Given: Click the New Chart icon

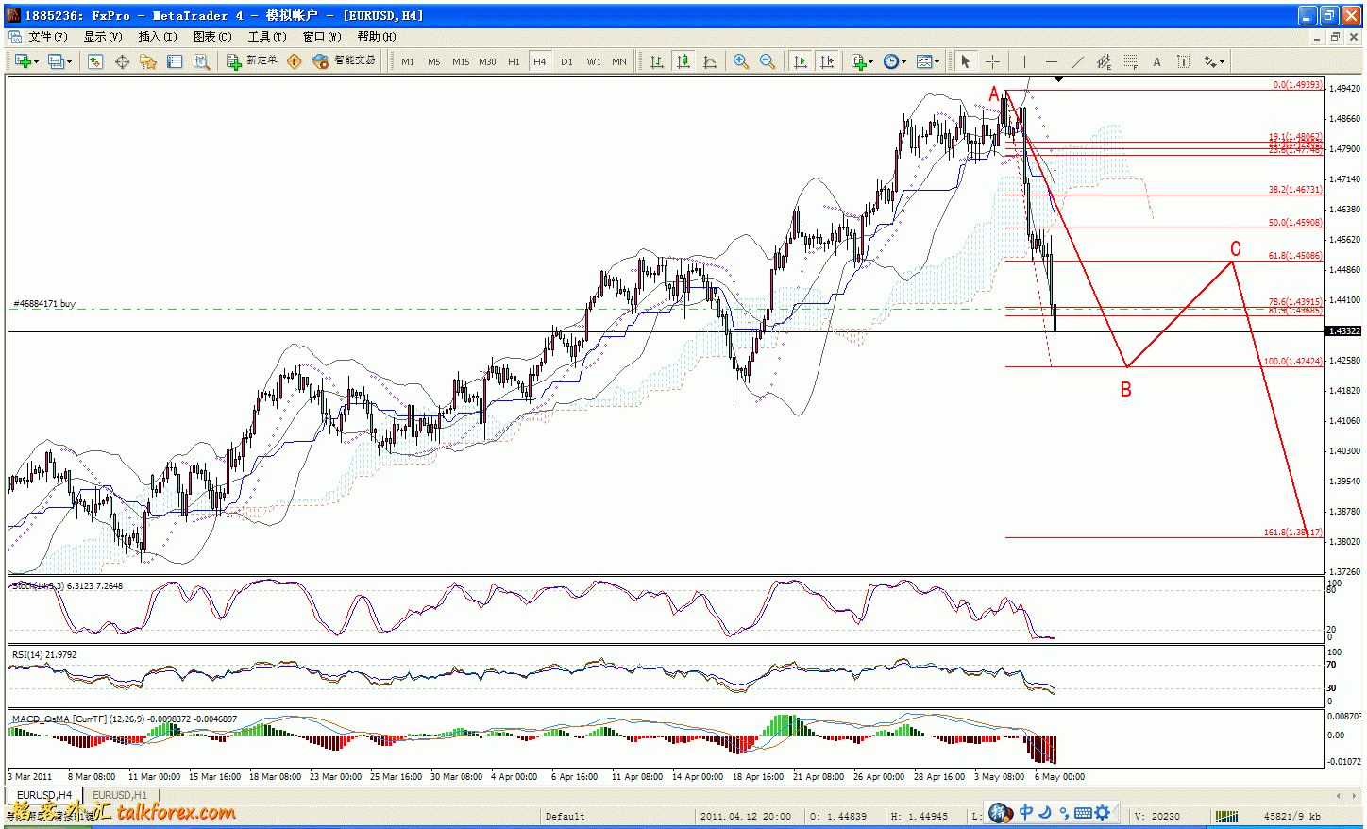Looking at the screenshot, I should point(23,61).
